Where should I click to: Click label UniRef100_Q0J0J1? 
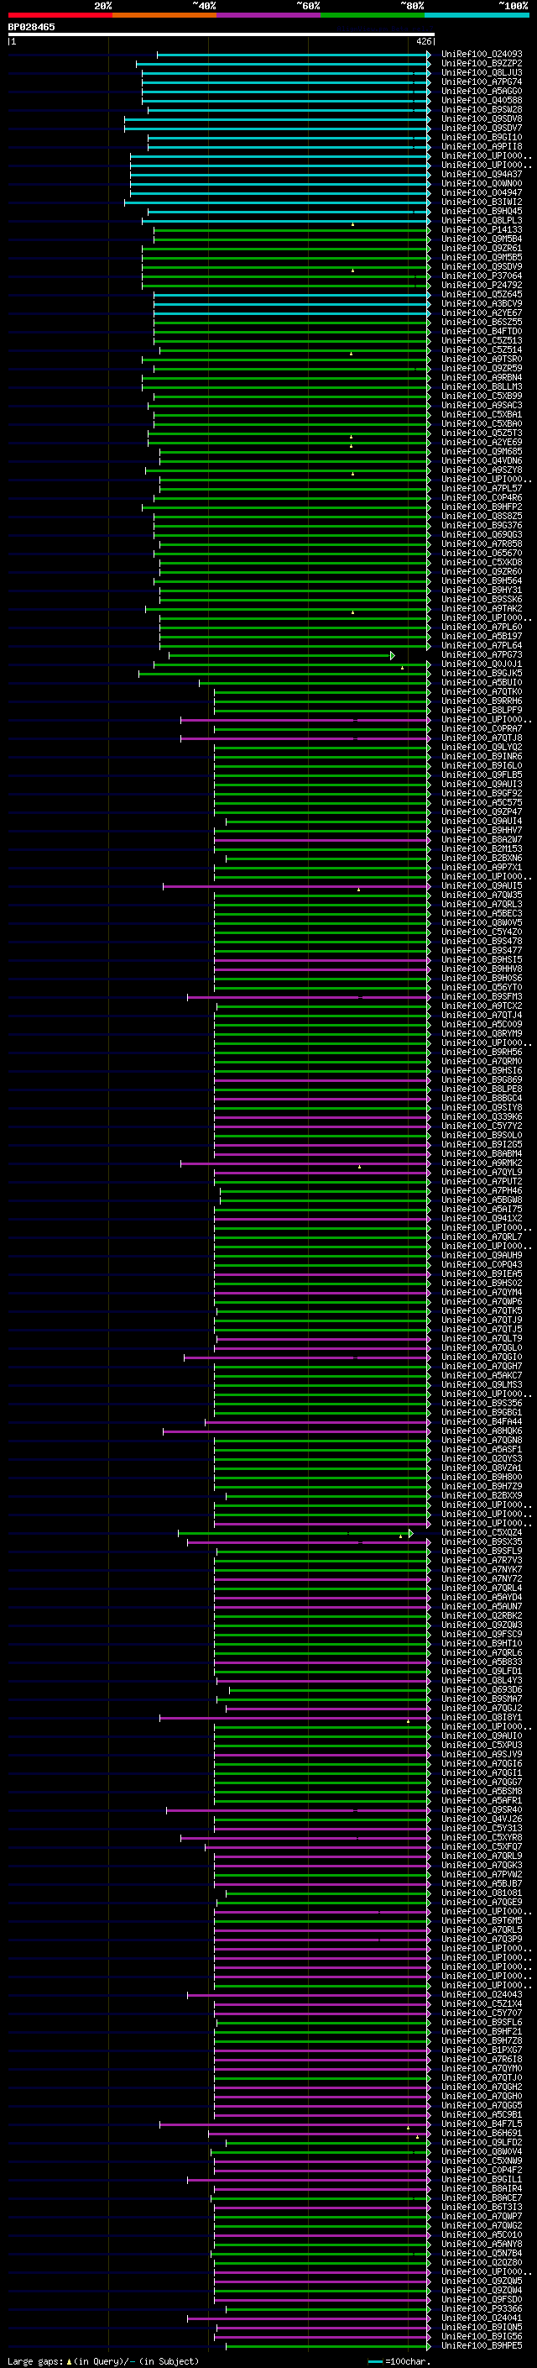pyautogui.click(x=482, y=664)
